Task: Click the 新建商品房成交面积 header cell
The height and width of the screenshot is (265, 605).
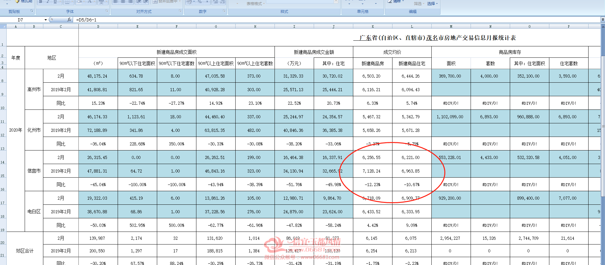Action: [176, 52]
